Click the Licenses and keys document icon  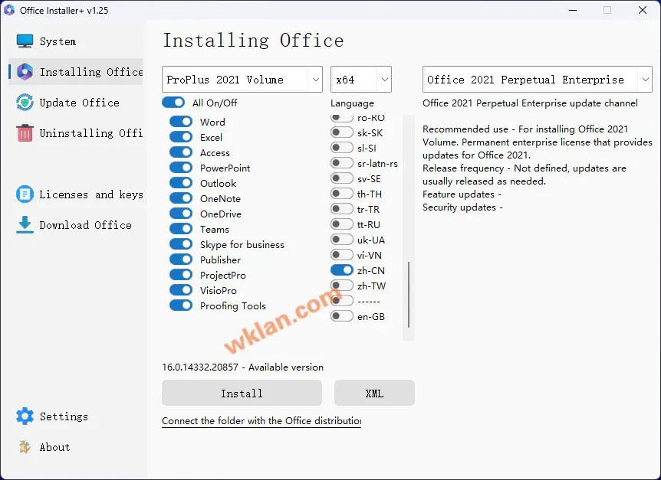(x=25, y=194)
